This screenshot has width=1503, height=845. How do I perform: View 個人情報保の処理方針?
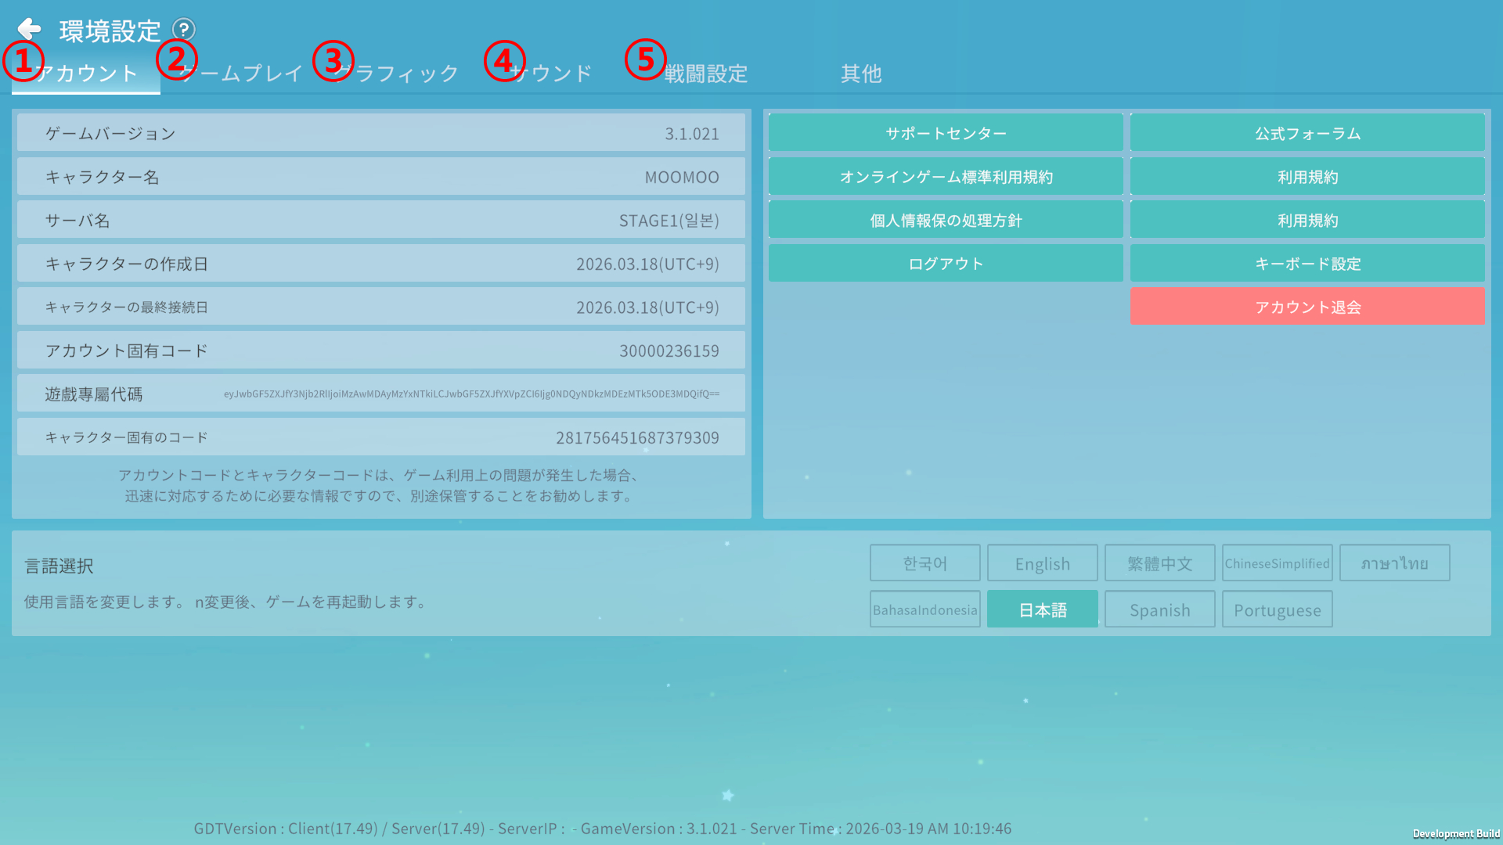946,220
